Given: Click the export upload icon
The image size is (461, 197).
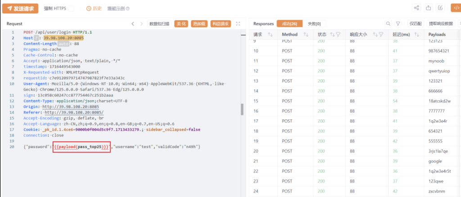Looking at the screenshot, I should [x=429, y=8].
